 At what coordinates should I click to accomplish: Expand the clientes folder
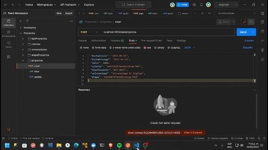pyautogui.click(x=23, y=44)
